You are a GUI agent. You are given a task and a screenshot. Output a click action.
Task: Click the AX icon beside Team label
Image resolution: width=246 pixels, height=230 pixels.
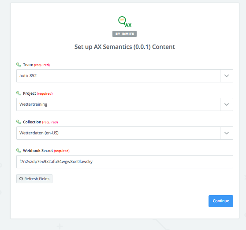point(19,65)
